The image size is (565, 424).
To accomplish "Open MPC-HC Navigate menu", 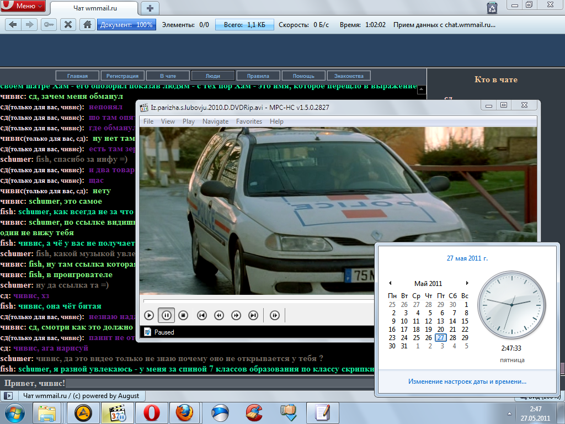I will (216, 121).
